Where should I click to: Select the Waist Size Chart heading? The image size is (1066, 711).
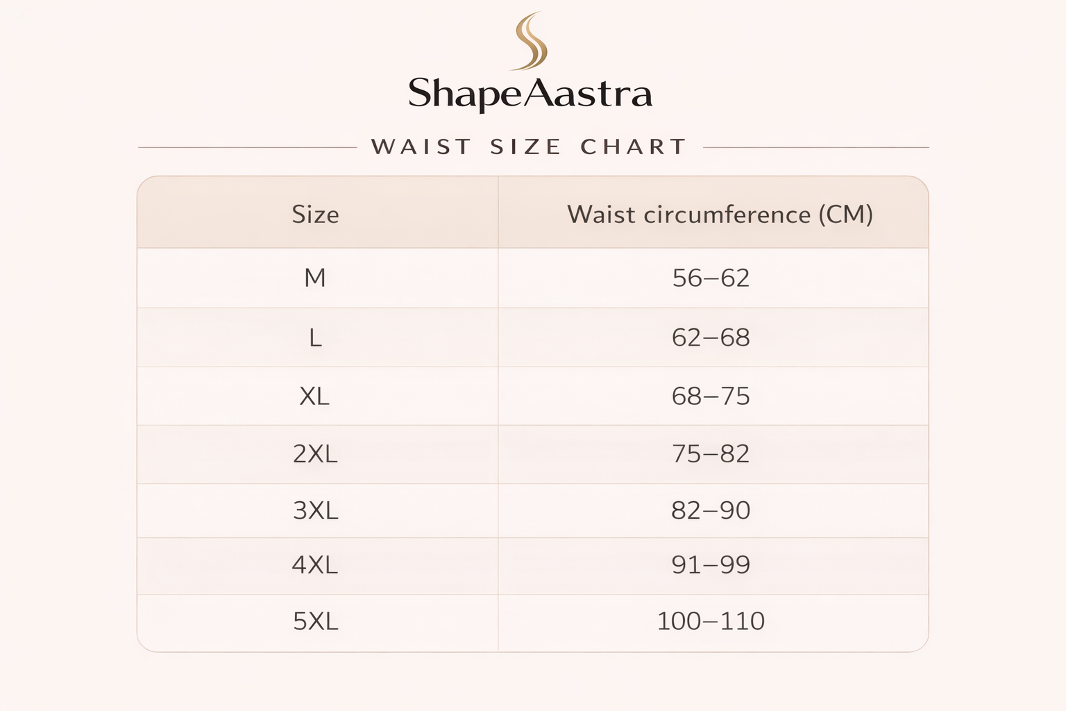point(529,147)
